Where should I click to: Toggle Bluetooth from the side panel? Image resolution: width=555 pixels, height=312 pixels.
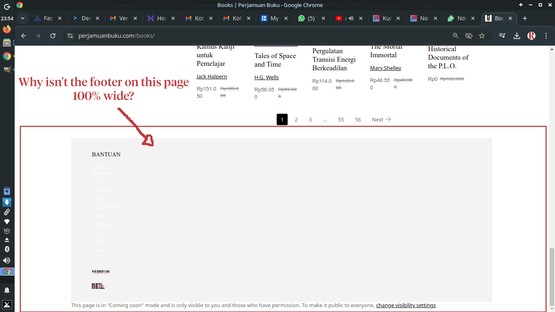click(7, 249)
